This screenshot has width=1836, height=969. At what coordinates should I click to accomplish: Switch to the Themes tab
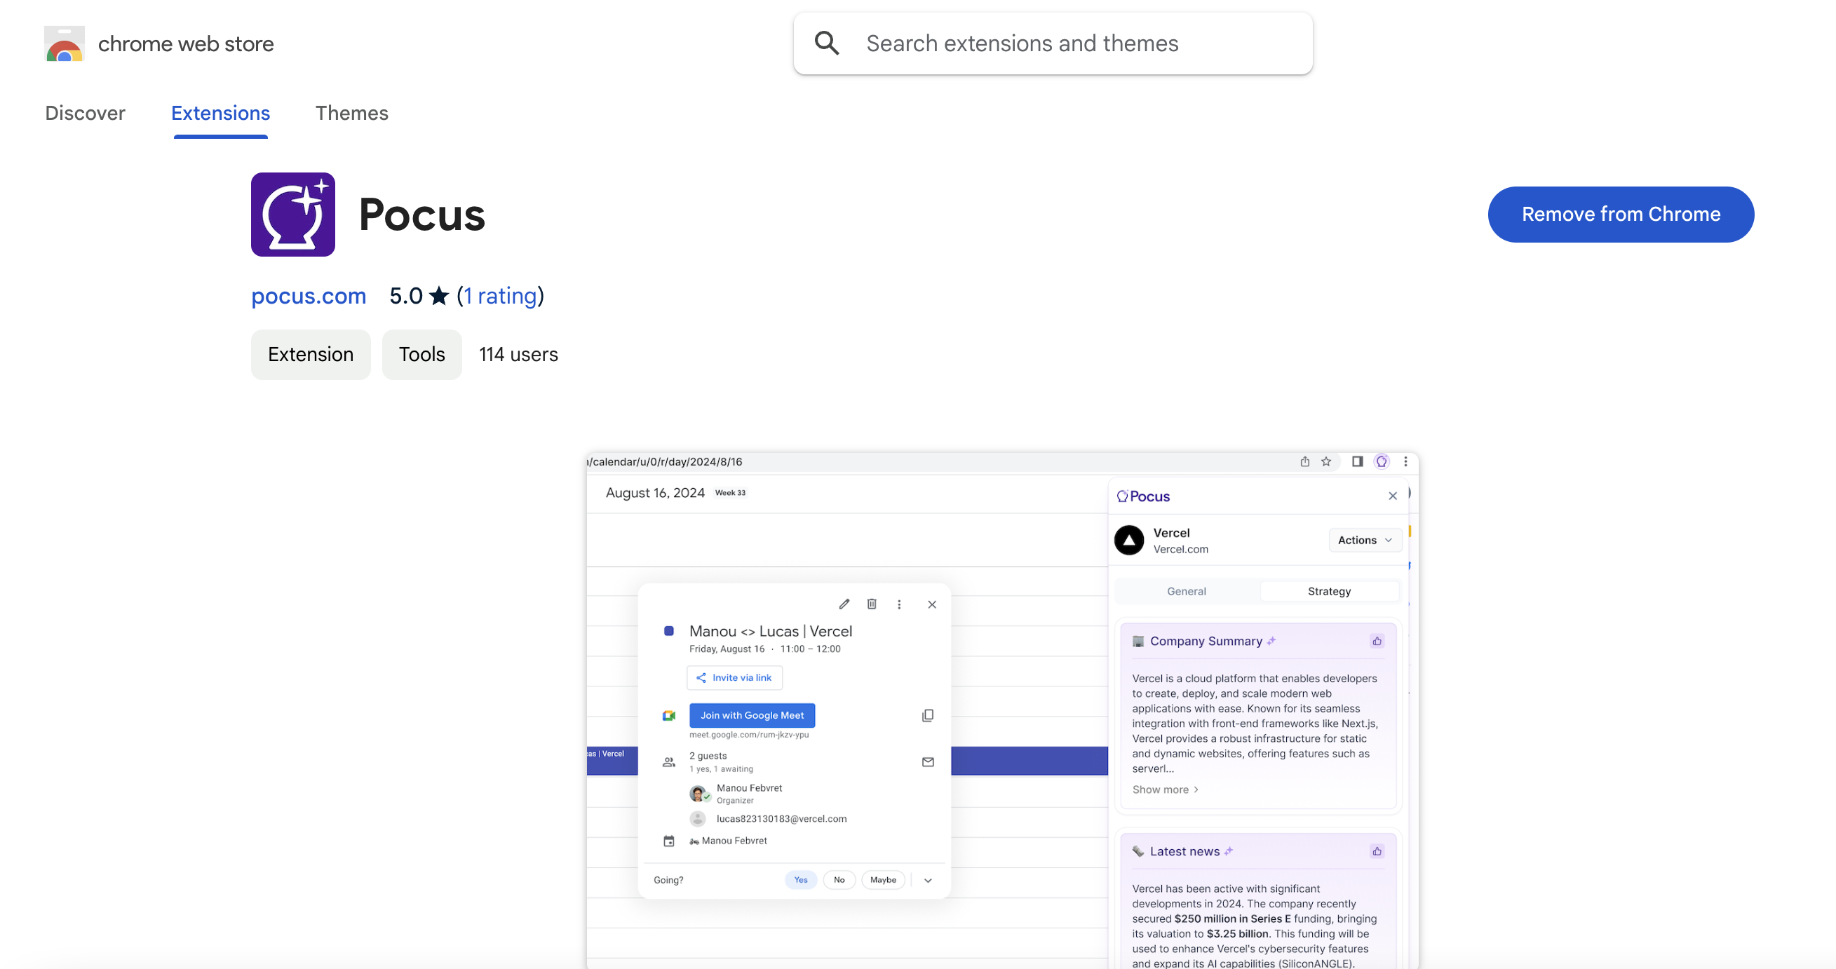point(351,114)
